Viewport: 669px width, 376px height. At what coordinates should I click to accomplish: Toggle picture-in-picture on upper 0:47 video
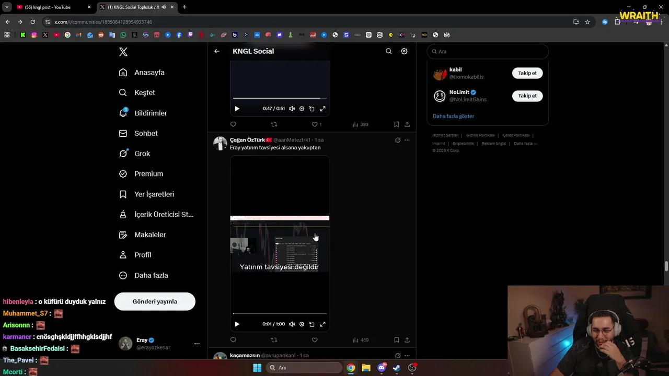pos(312,109)
